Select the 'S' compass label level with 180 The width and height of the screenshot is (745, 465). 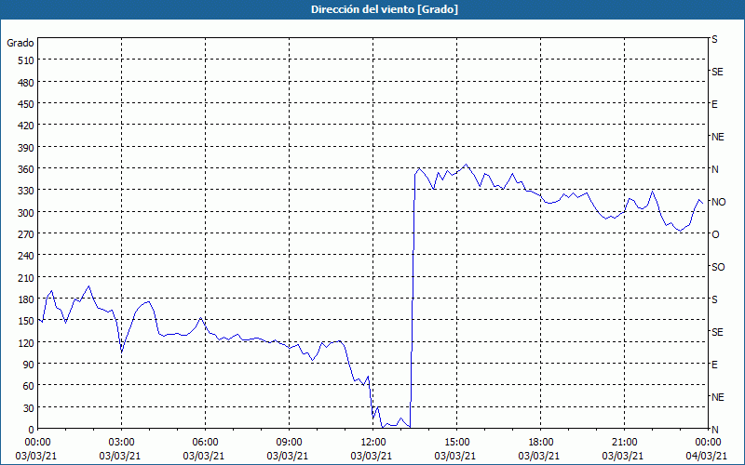point(714,299)
